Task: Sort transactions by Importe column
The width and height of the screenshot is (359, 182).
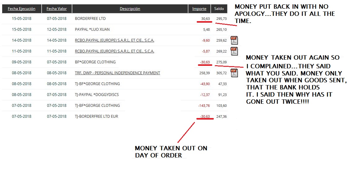Action: click(199, 9)
